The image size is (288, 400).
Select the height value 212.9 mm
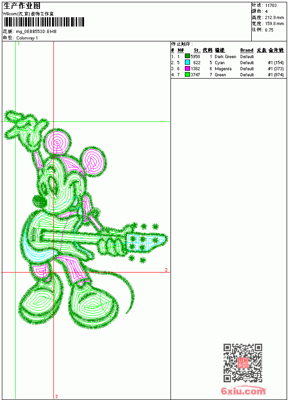(274, 18)
